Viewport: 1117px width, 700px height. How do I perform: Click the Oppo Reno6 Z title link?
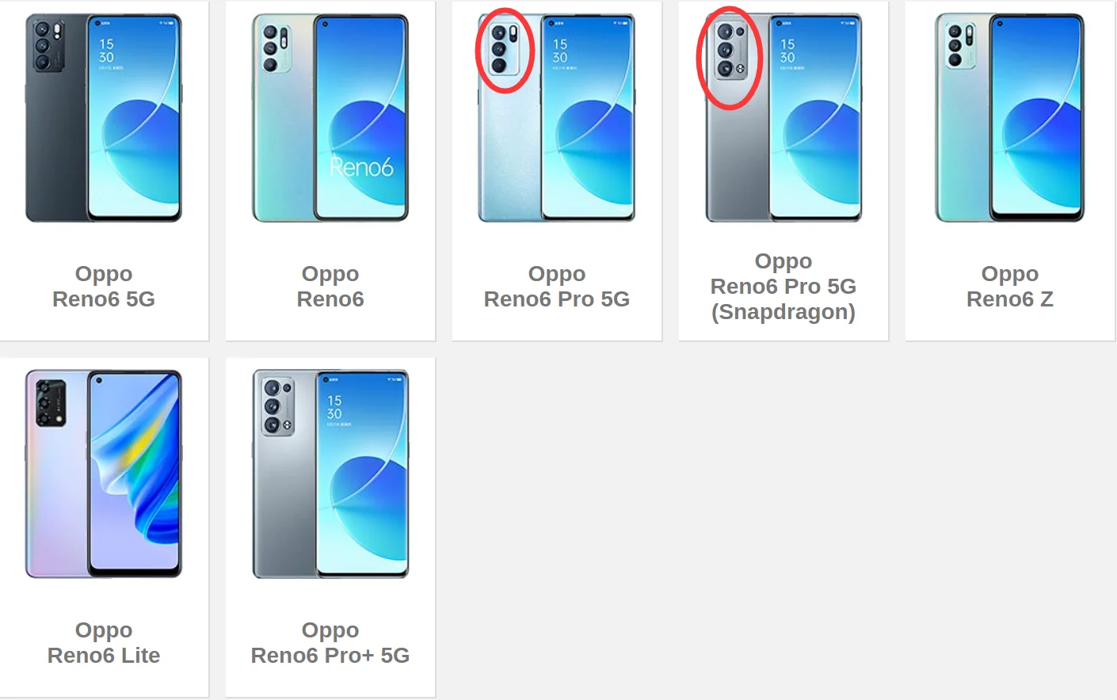coord(1010,287)
